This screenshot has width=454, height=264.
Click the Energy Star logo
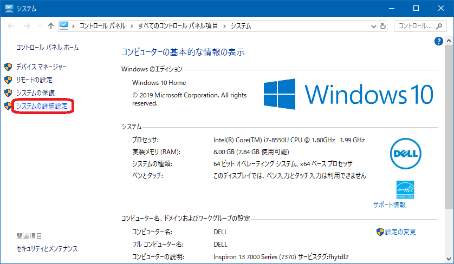point(405,190)
